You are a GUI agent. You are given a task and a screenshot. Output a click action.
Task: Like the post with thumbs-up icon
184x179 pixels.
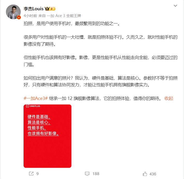coord(145,174)
